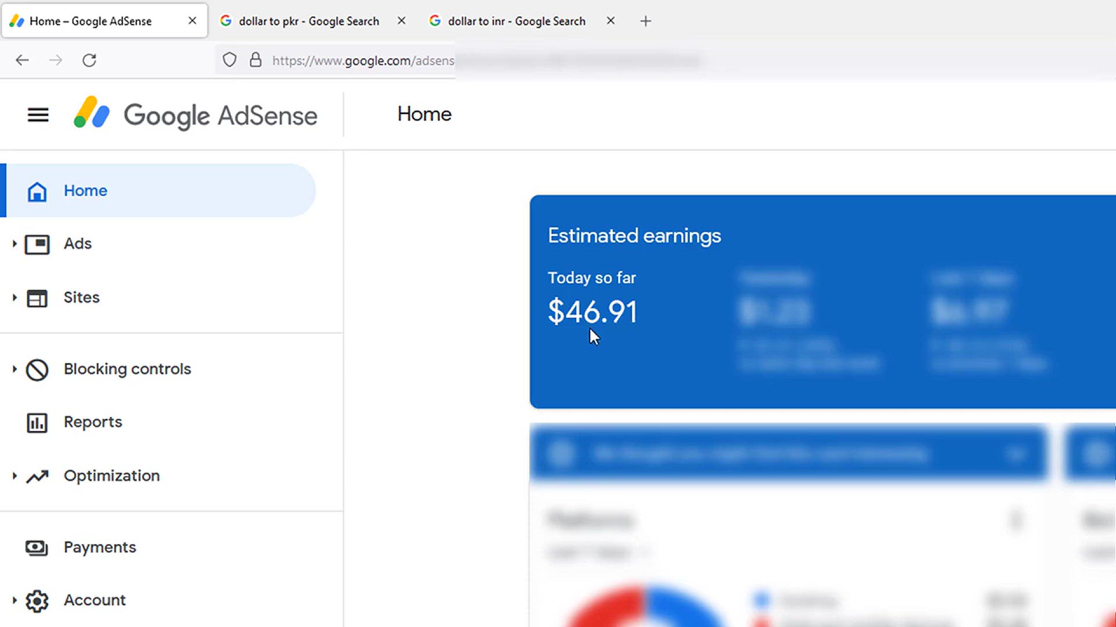Open a new tab with plus button
Screen dimensions: 1116x627
click(645, 21)
